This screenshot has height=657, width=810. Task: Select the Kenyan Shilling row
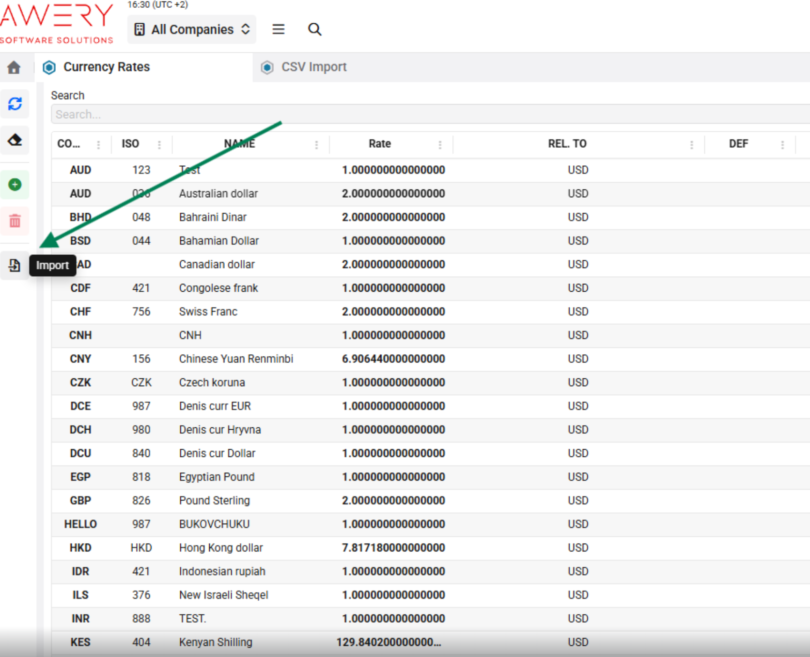pos(216,642)
